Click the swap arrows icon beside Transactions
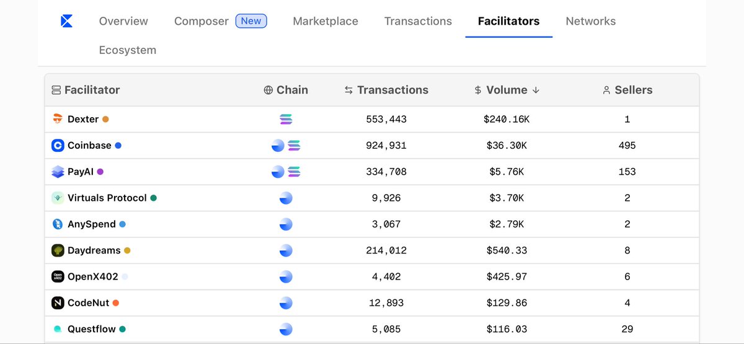 (x=349, y=90)
